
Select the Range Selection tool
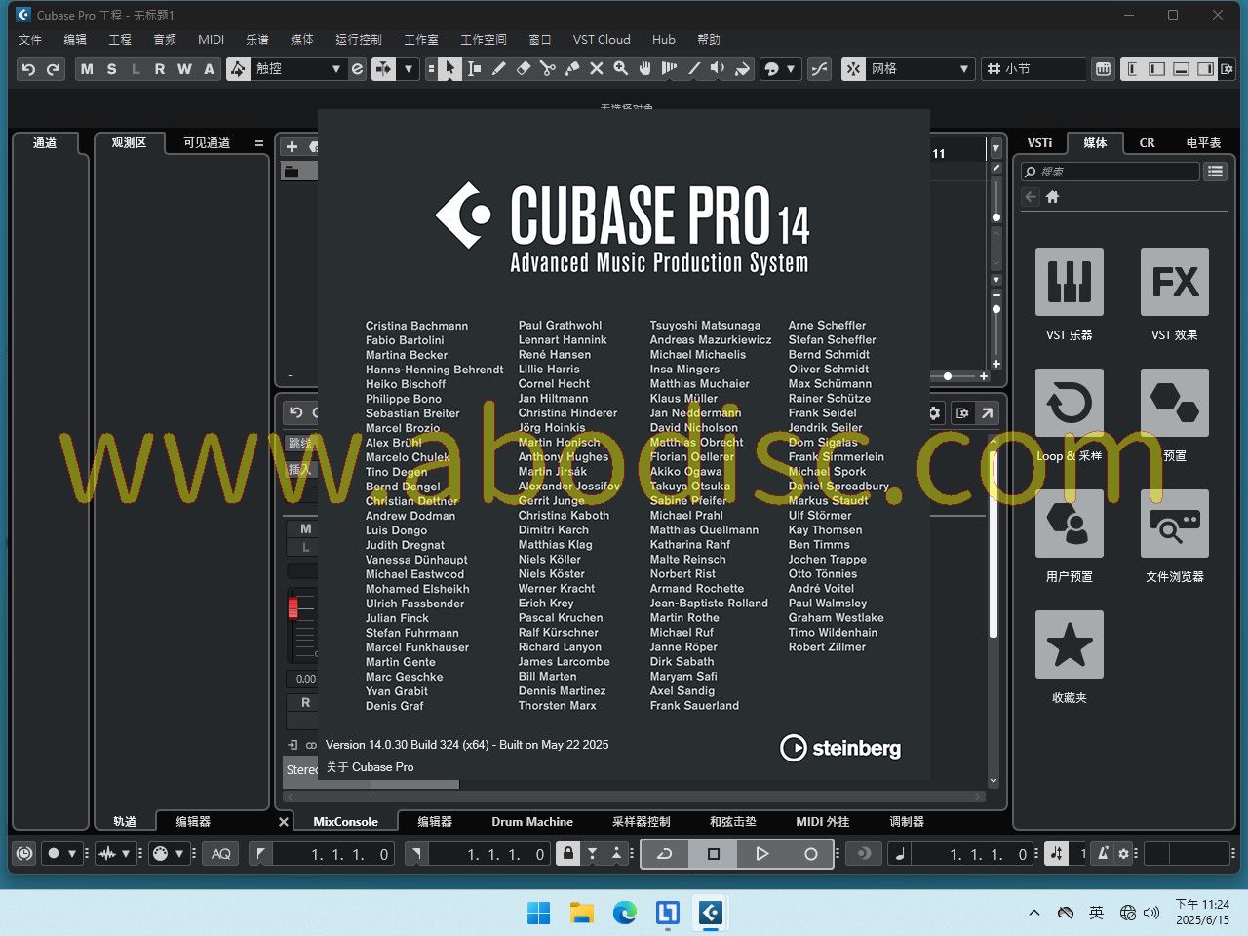(x=474, y=69)
